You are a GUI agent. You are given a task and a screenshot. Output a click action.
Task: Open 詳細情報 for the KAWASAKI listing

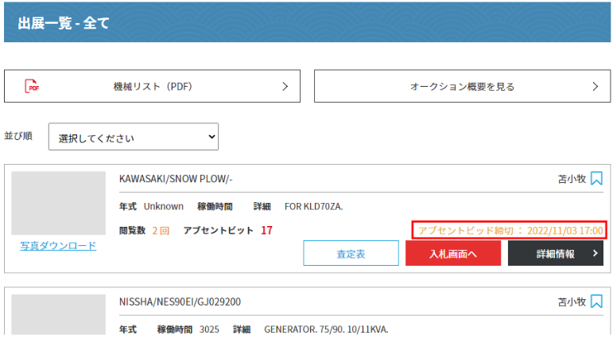tap(555, 254)
